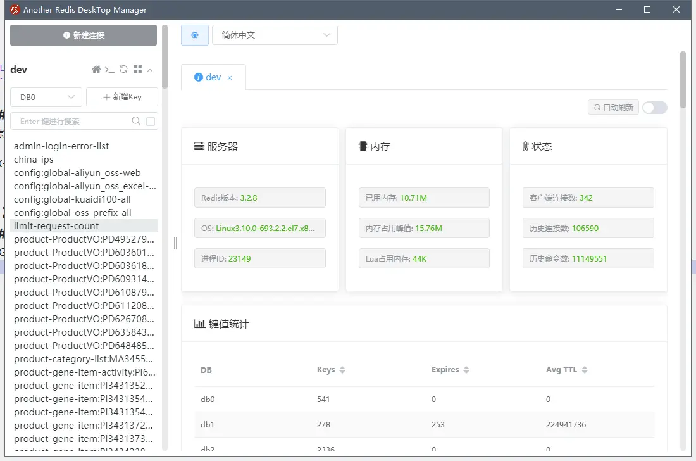Open the settings gear icon
This screenshot has height=461, width=696.
tap(194, 35)
